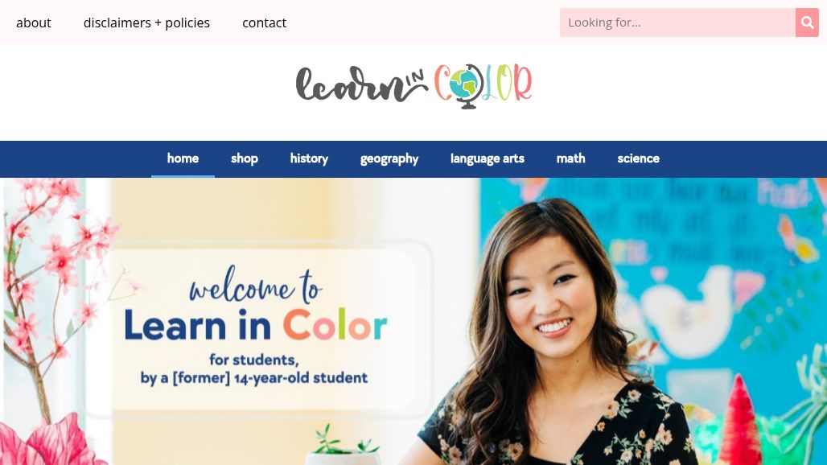Click the colorful 'LOR' letters of the logo

coord(508,83)
